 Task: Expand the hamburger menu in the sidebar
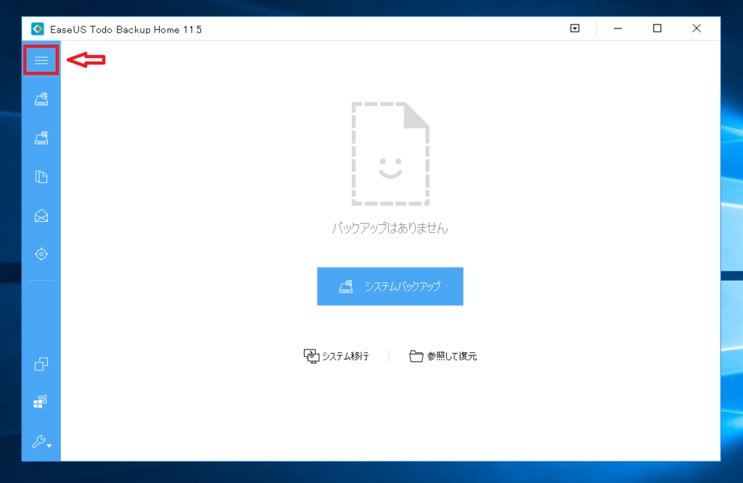(41, 60)
